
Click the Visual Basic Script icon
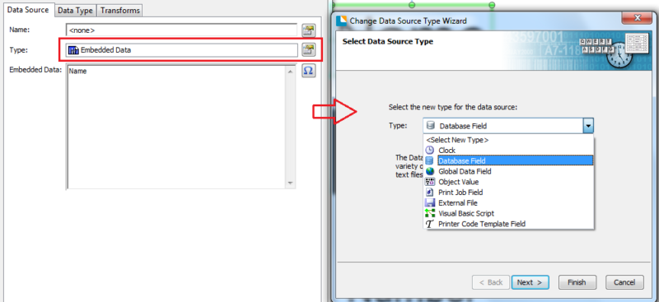(429, 213)
